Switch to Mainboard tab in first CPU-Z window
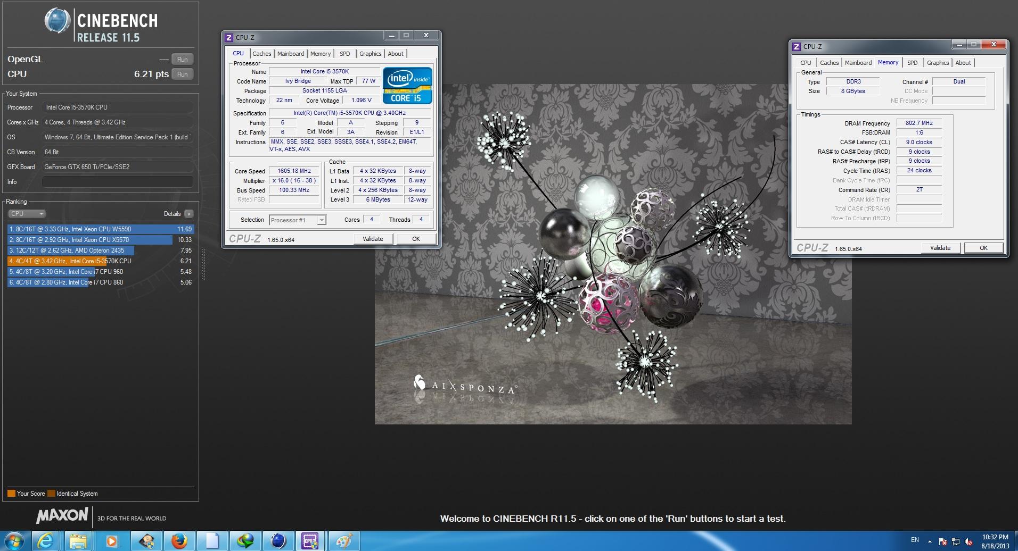The image size is (1018, 551). pyautogui.click(x=291, y=54)
